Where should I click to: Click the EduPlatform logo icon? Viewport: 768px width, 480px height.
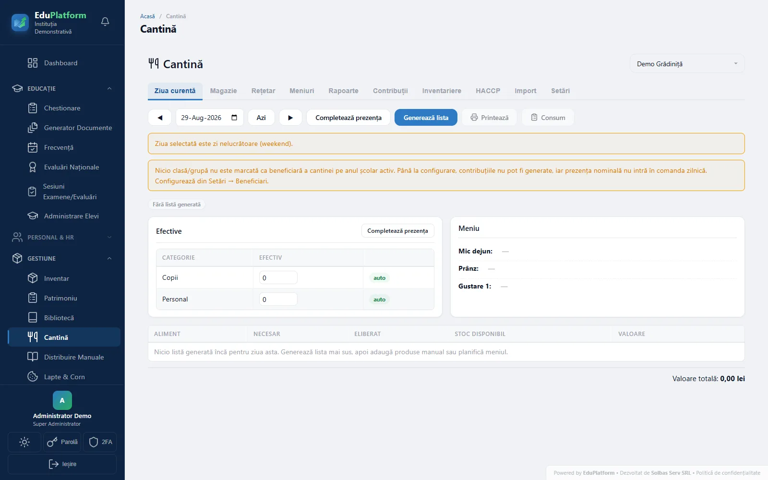point(20,23)
